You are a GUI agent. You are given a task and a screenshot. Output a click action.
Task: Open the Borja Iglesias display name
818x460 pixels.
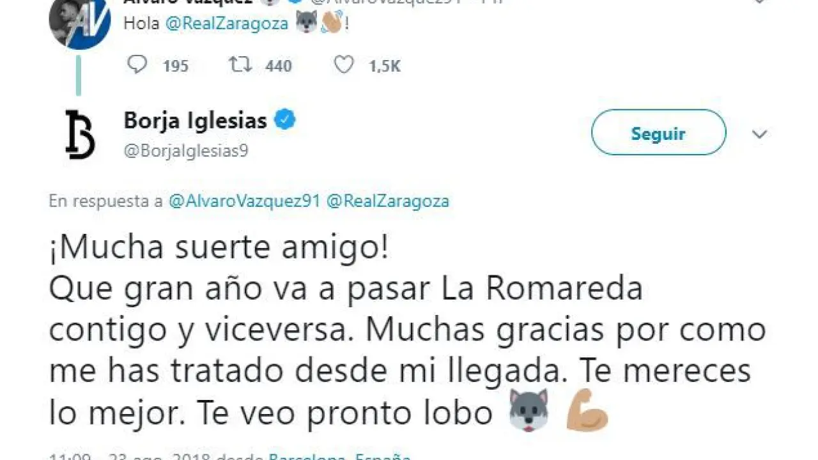click(x=196, y=121)
